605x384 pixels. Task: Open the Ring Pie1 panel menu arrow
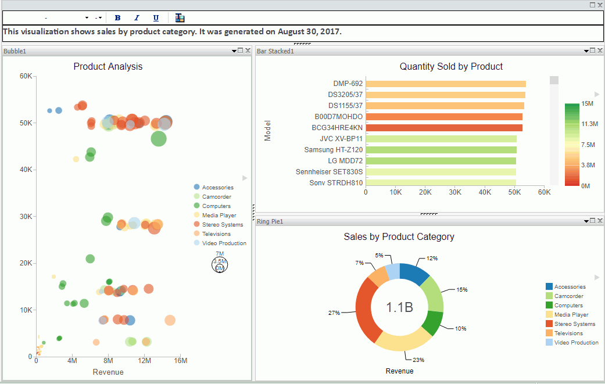coord(586,221)
